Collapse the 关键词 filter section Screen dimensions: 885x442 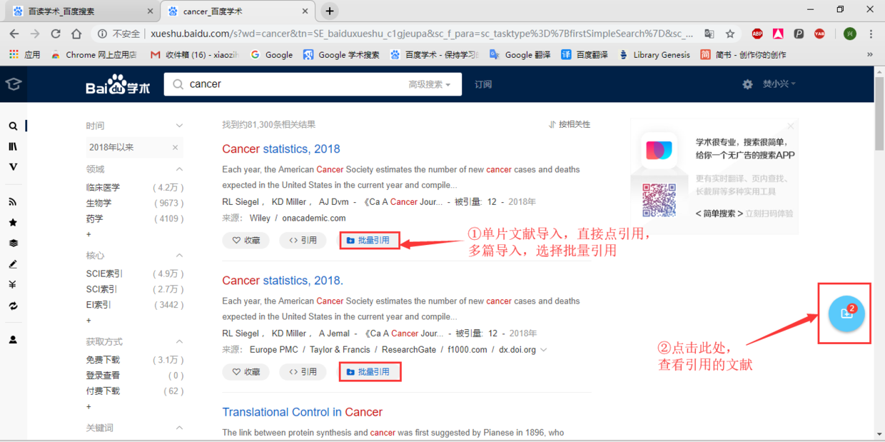point(179,428)
